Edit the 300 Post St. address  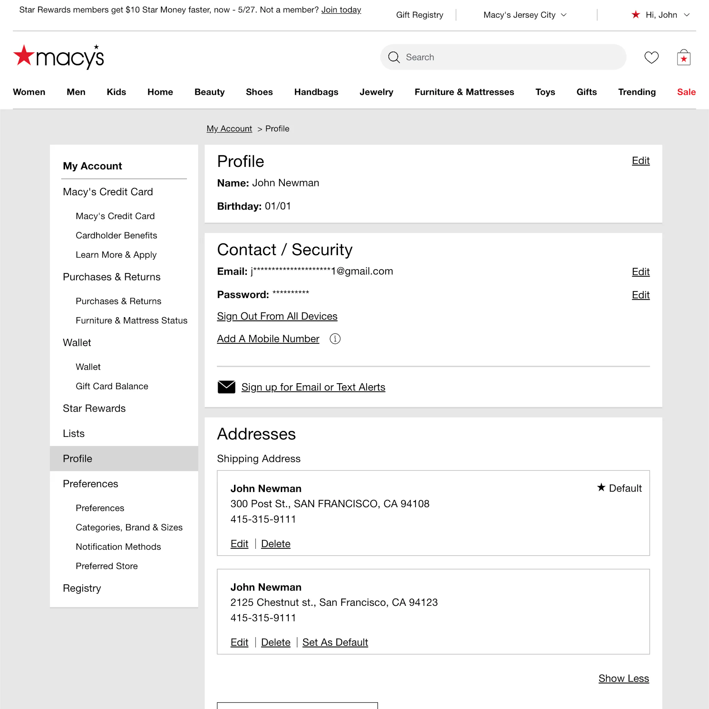239,544
